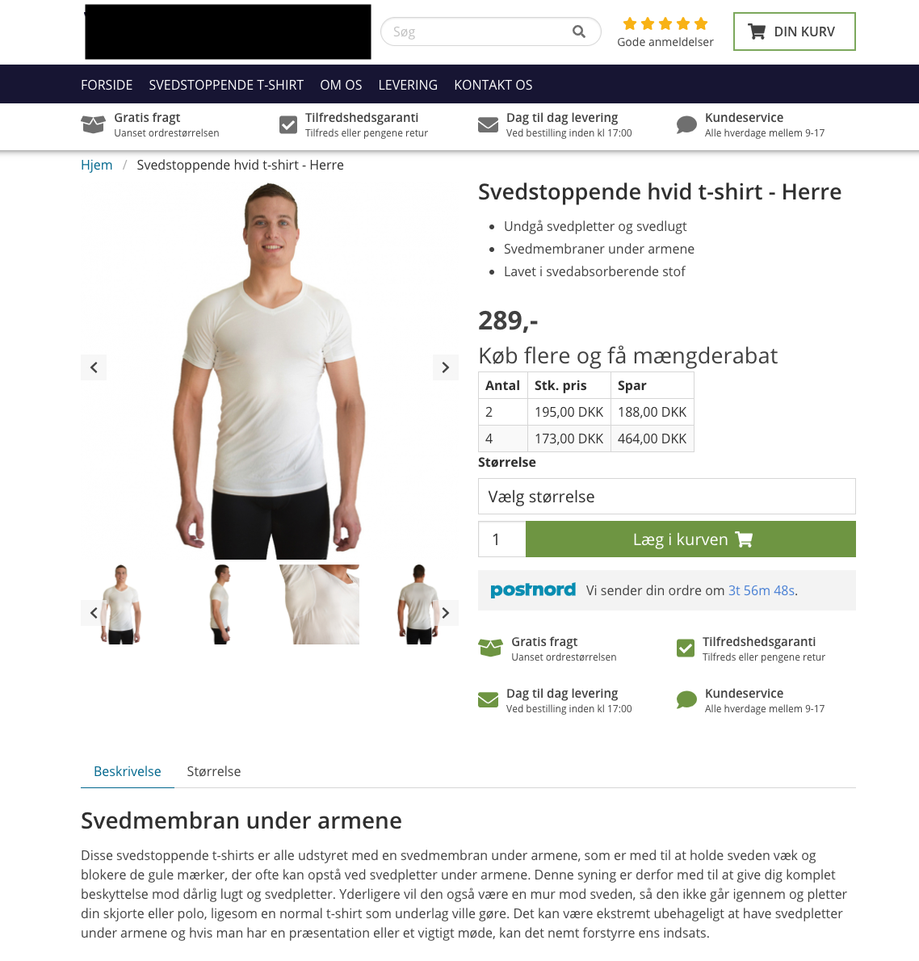
Task: Select the armpit close-up thumbnail
Action: (320, 604)
